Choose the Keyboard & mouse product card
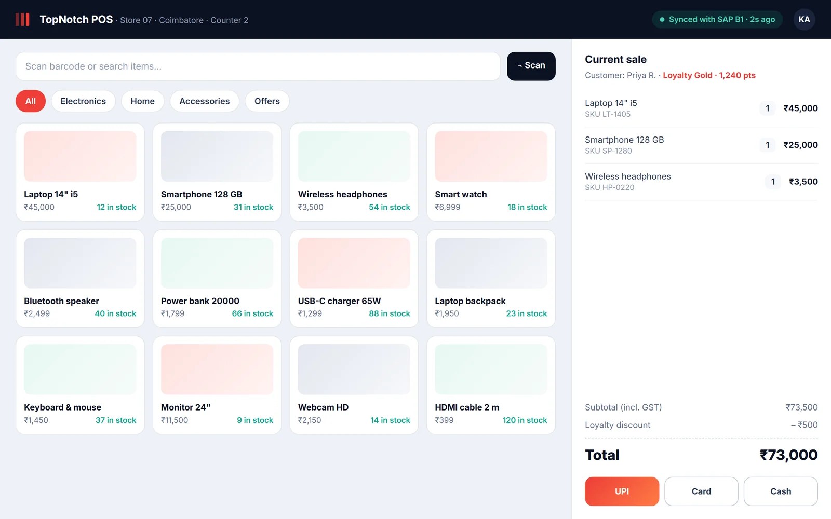 point(80,385)
